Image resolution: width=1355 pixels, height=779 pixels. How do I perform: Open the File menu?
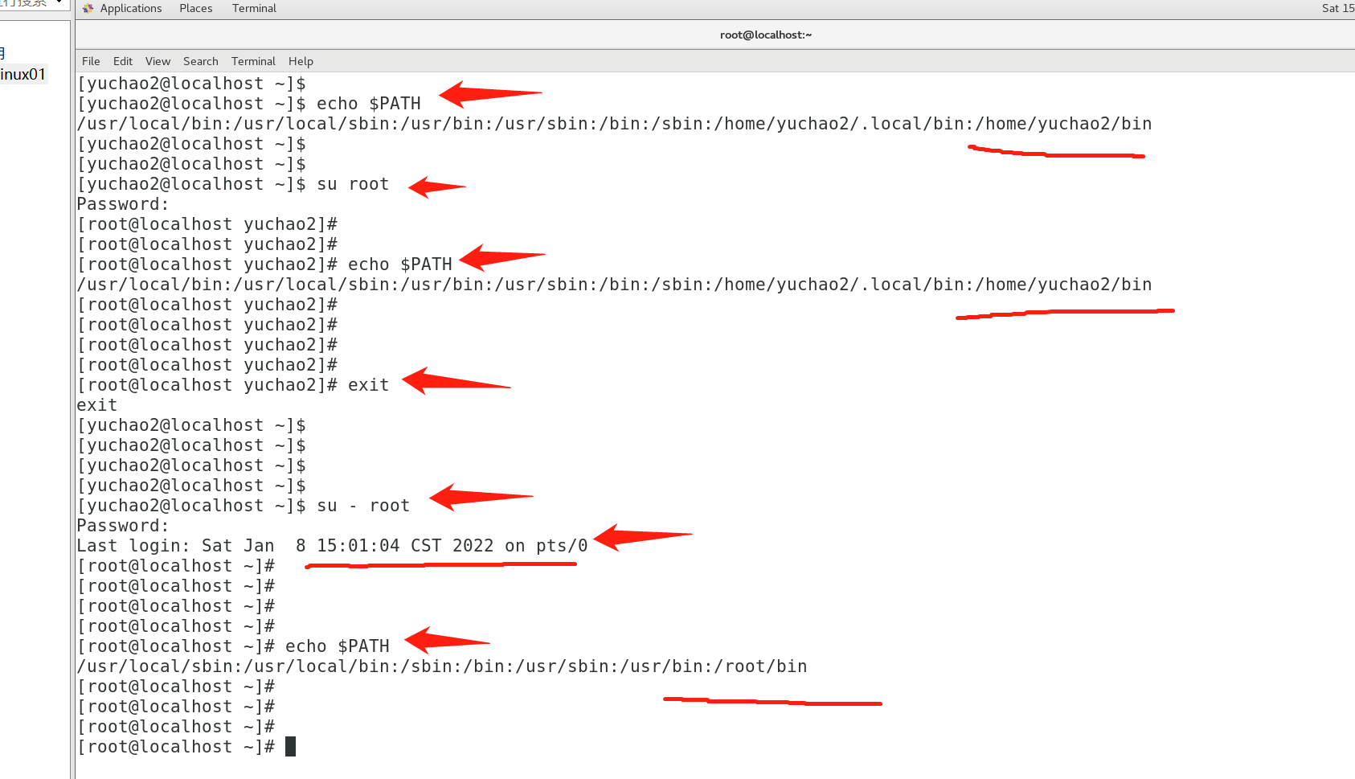coord(91,61)
